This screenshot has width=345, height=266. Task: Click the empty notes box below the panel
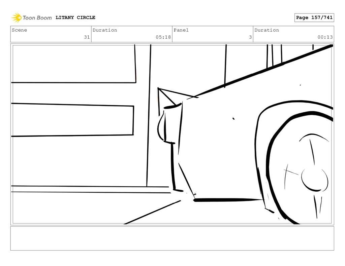172,238
